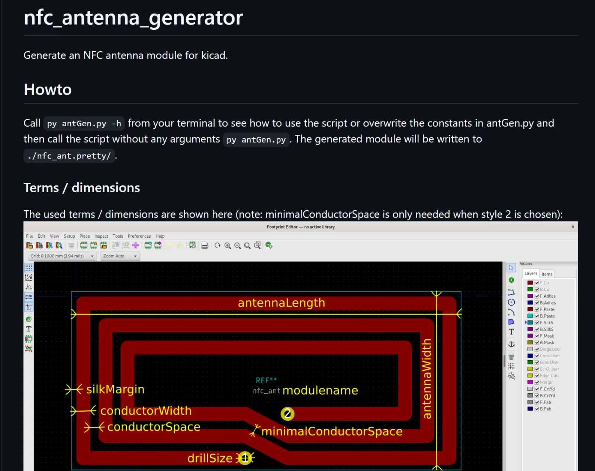The image size is (595, 471).
Task: Disable the F.Fab layer checkbox
Action: point(537,402)
